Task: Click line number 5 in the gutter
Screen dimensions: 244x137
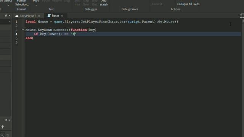Action: coord(16,38)
